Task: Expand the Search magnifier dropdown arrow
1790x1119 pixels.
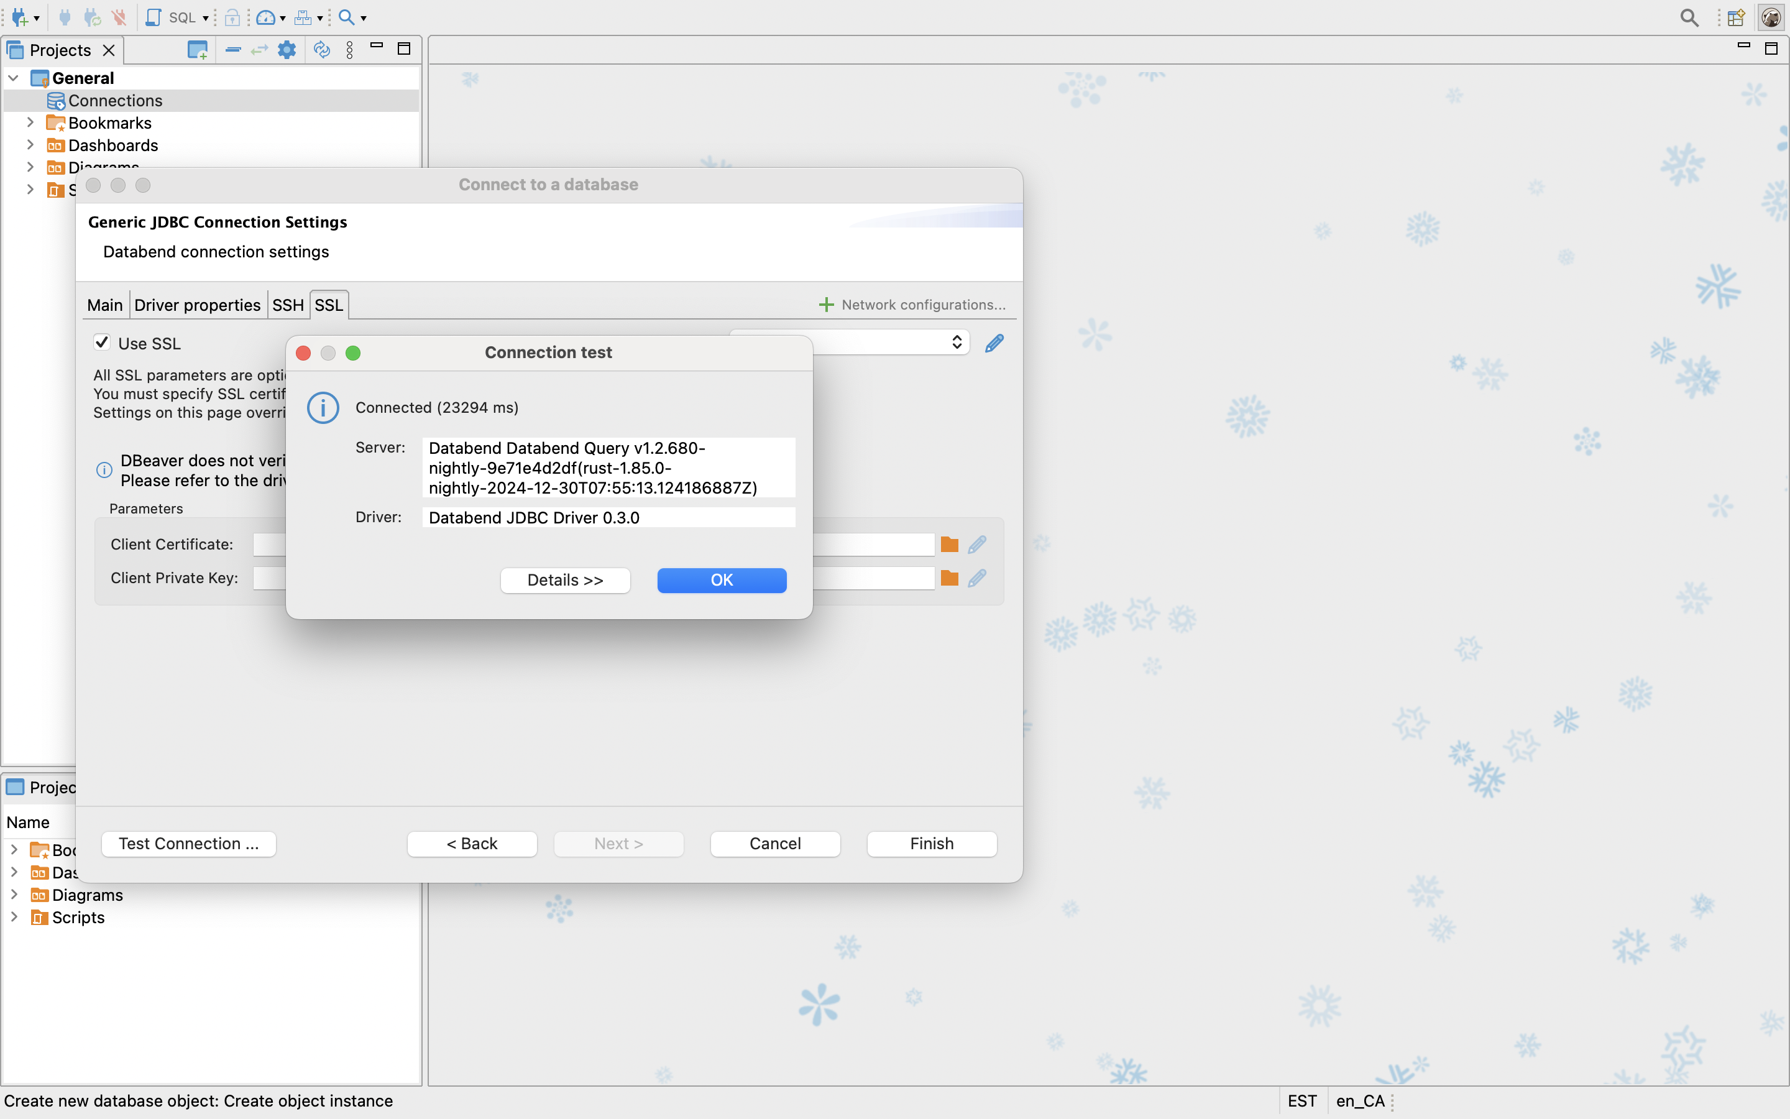Action: click(363, 19)
